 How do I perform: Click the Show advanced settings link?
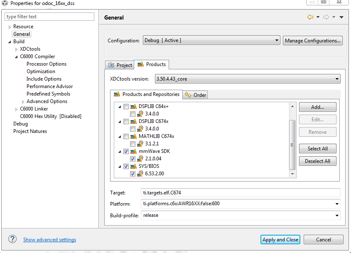(49, 239)
